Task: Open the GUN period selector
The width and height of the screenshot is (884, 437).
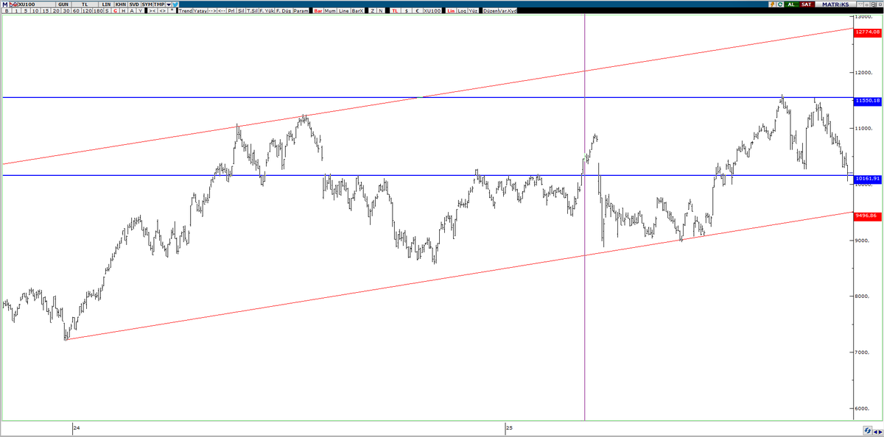Action: click(x=63, y=4)
